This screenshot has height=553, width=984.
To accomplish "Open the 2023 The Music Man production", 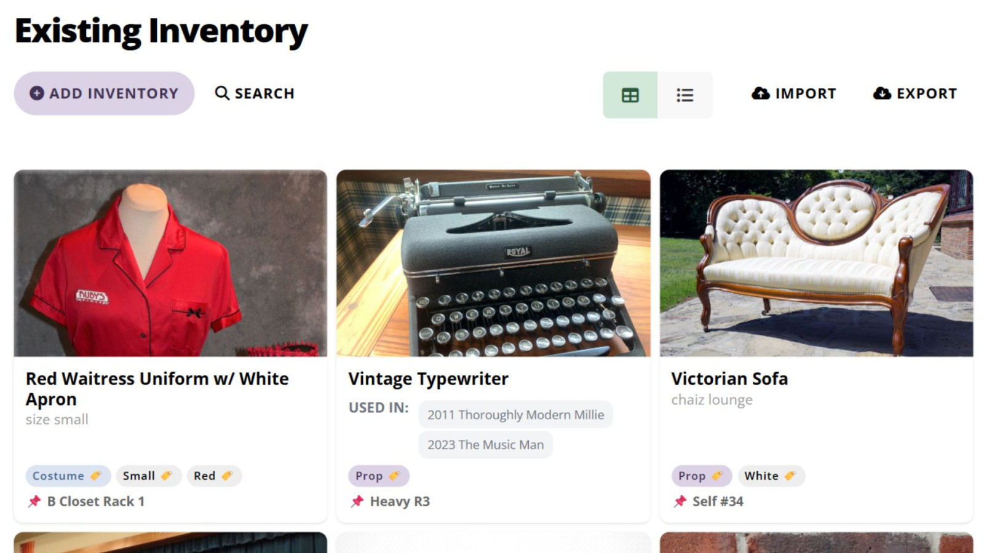I will coord(485,445).
